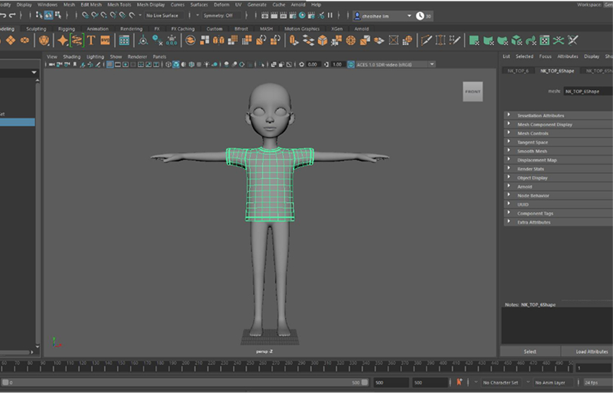
Task: Expand the Smooth Mesh section
Action: 532,151
